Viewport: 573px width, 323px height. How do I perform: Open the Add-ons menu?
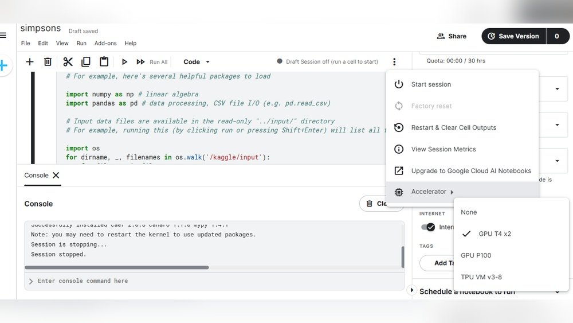pyautogui.click(x=105, y=43)
